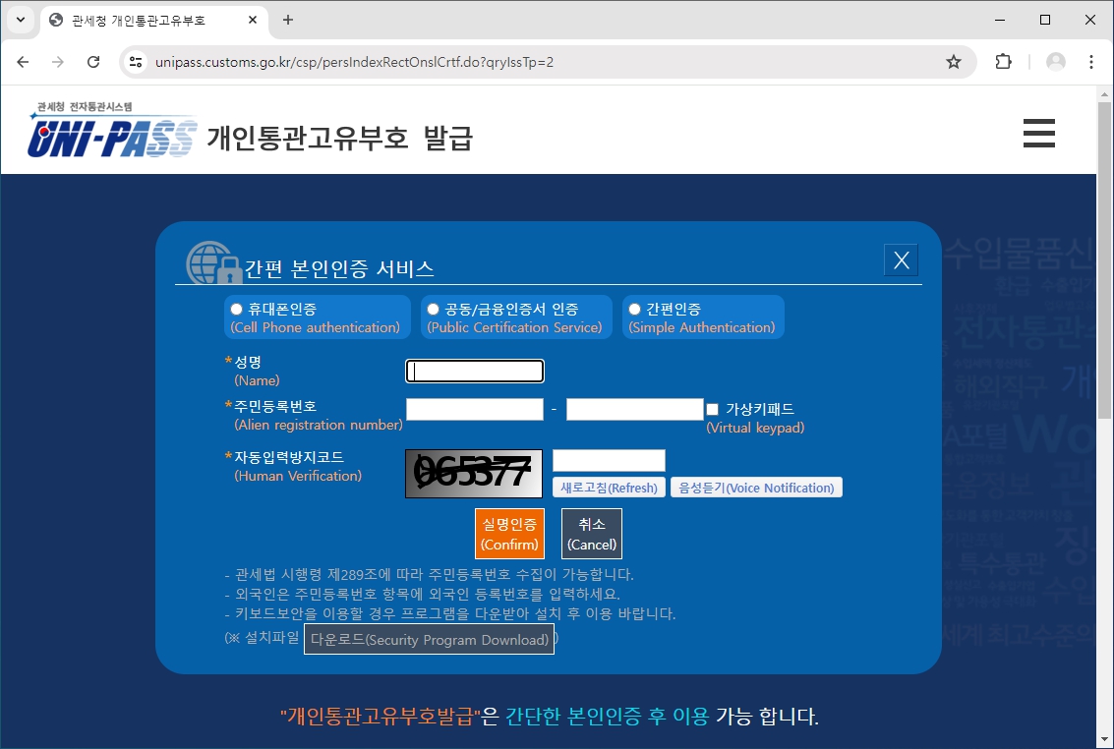Click the 실명인증 Confirm button

[x=509, y=533]
